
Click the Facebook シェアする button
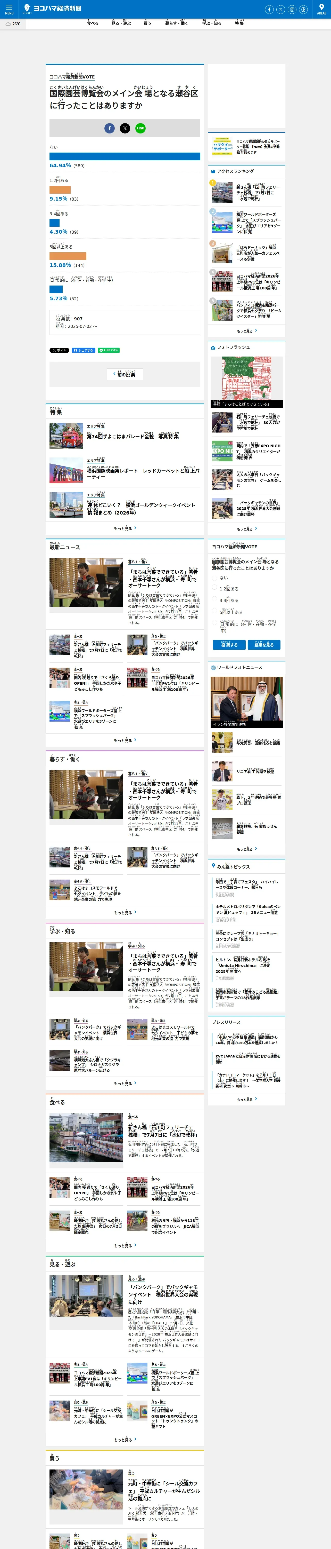pos(84,350)
